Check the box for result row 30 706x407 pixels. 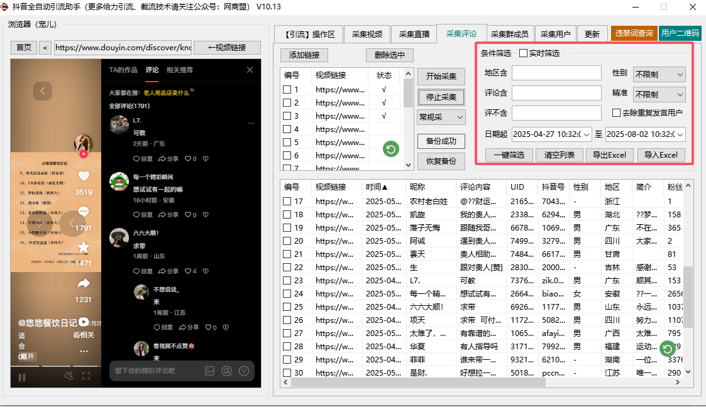click(x=287, y=373)
